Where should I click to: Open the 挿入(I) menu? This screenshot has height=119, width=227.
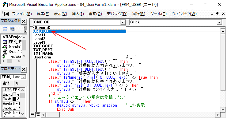pos(78,14)
